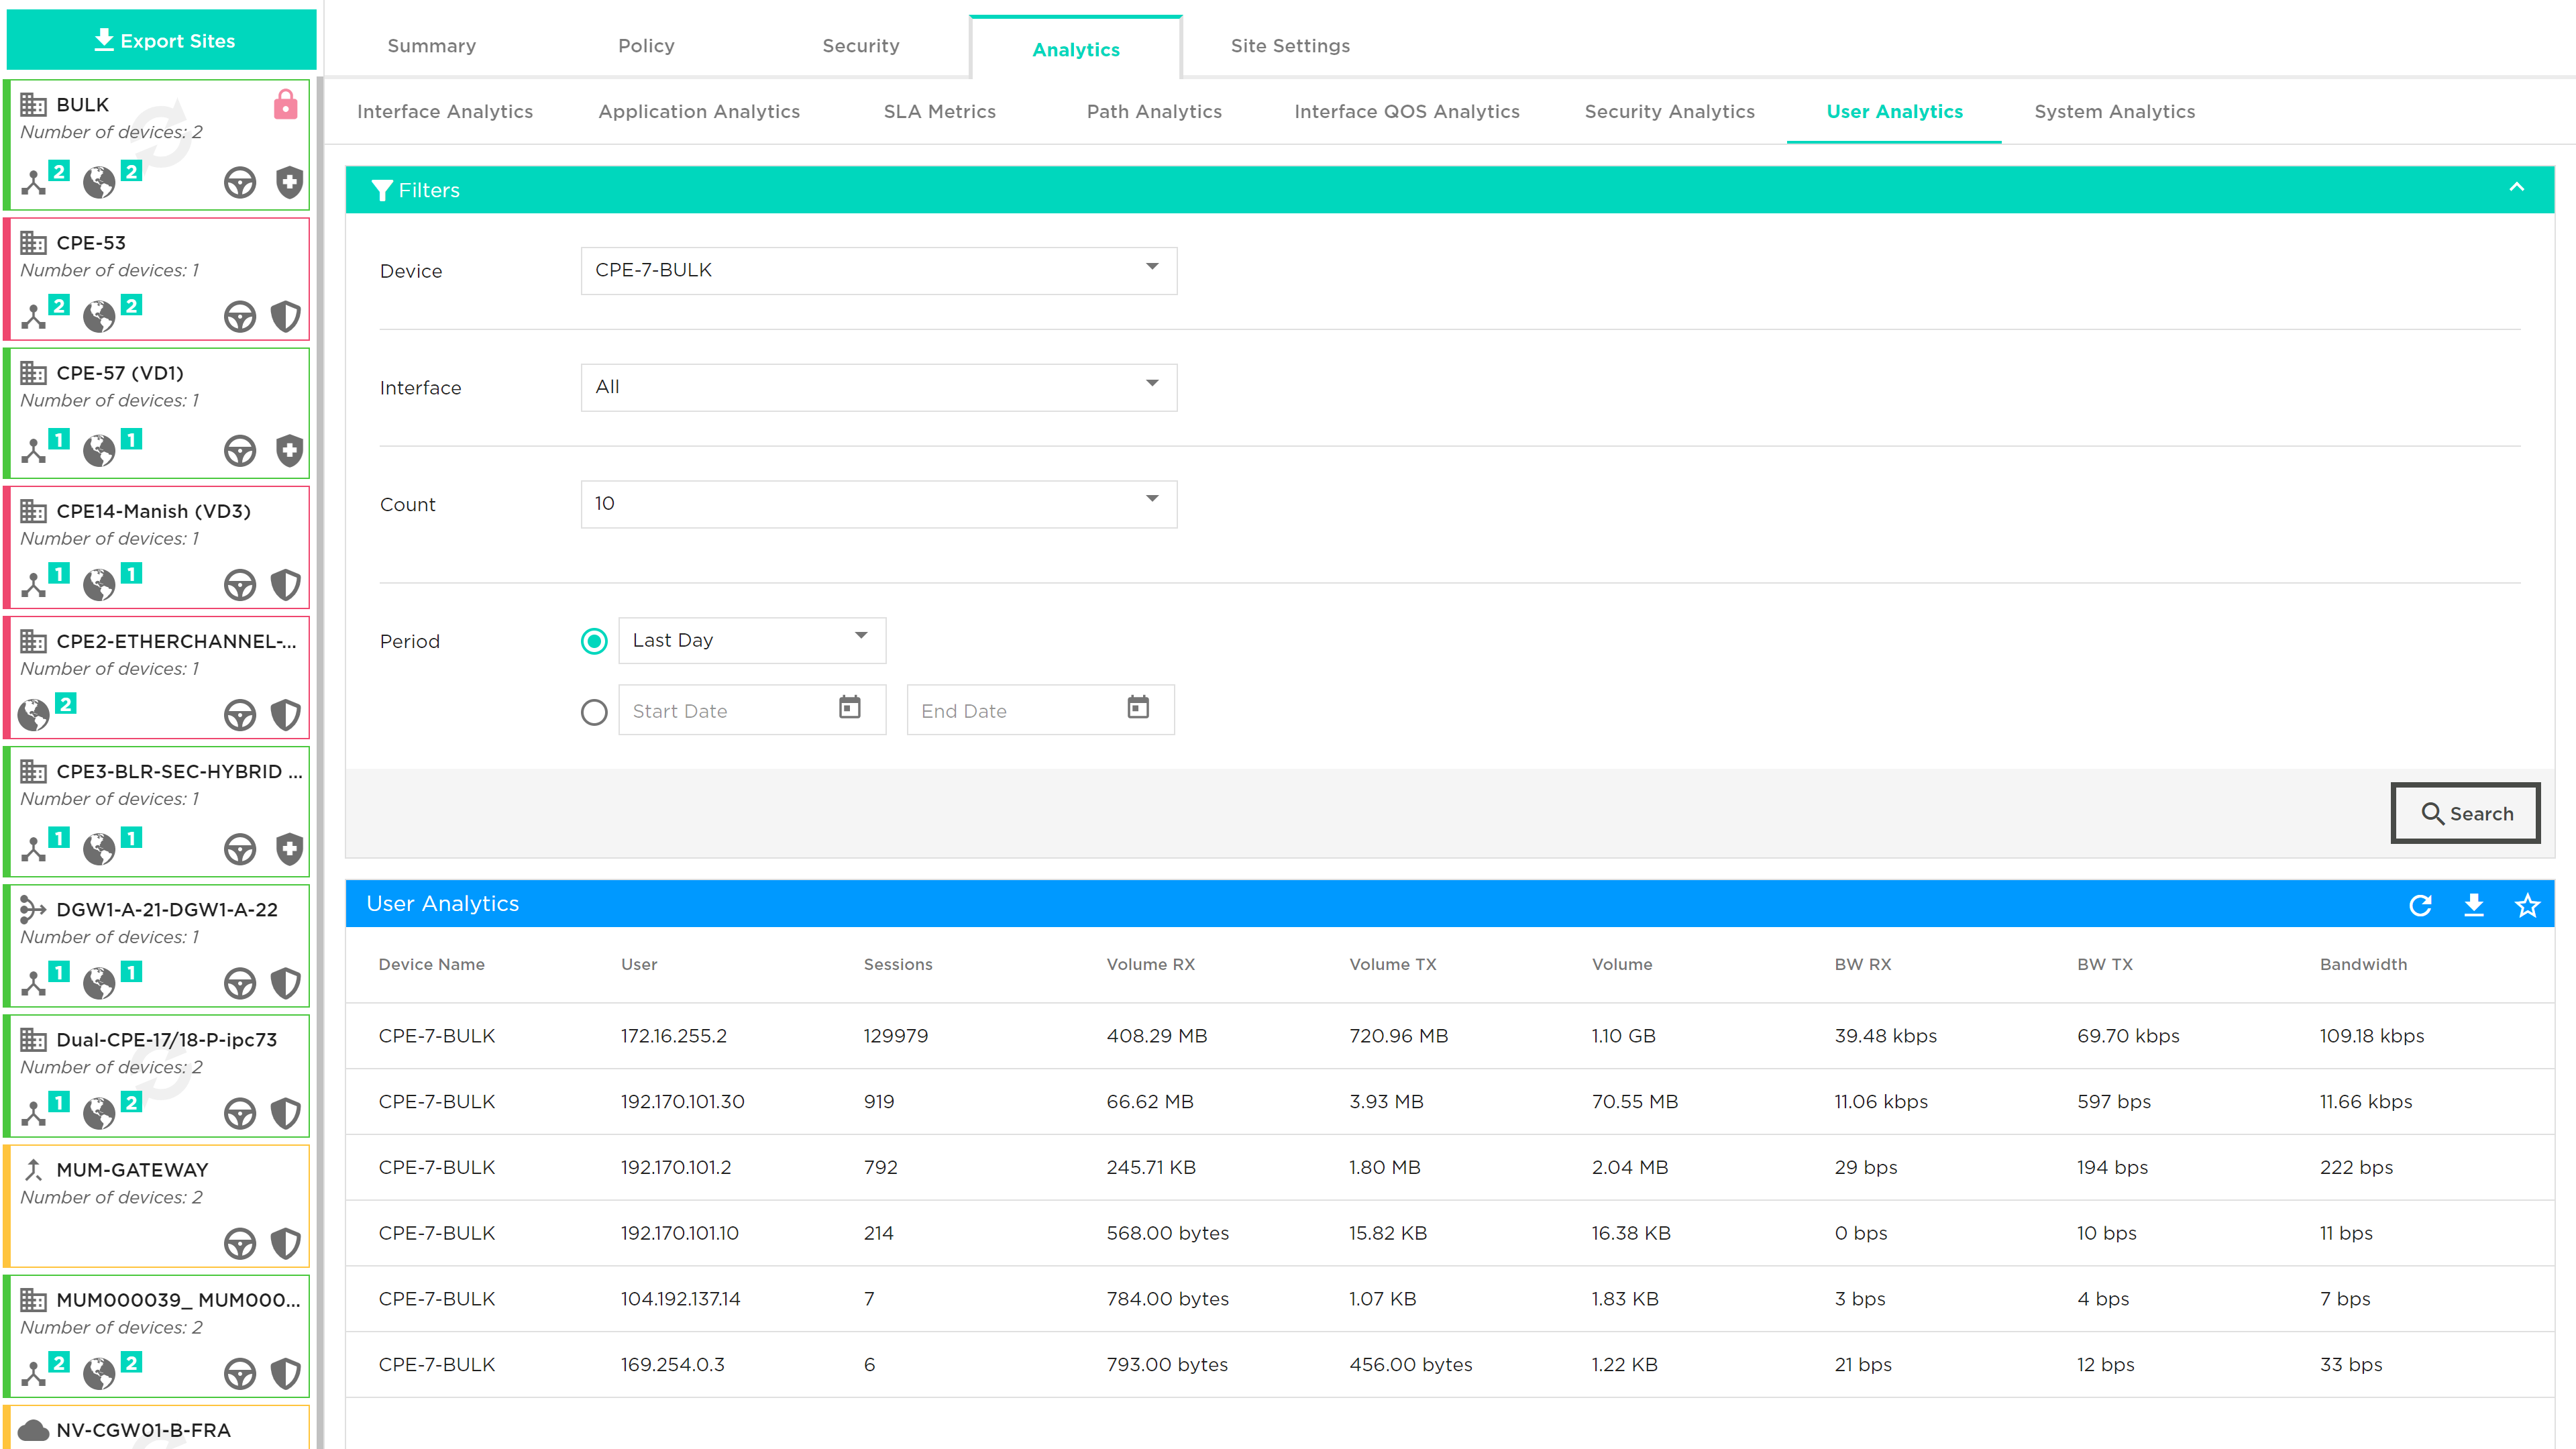Open the Security Analytics sub-tab

click(1669, 112)
